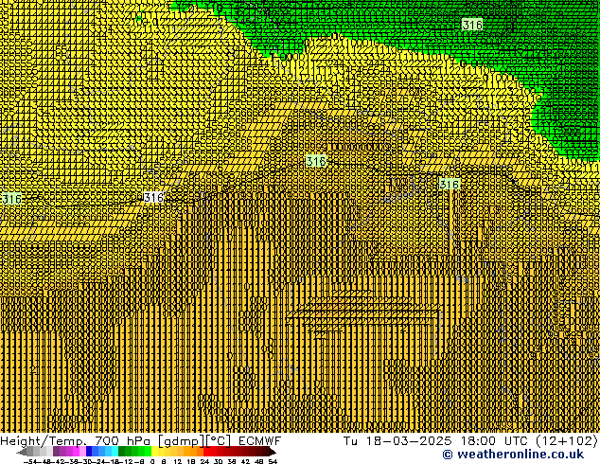Click the grey left arrow end of the legend
This screenshot has width=600, height=464.
[21, 453]
